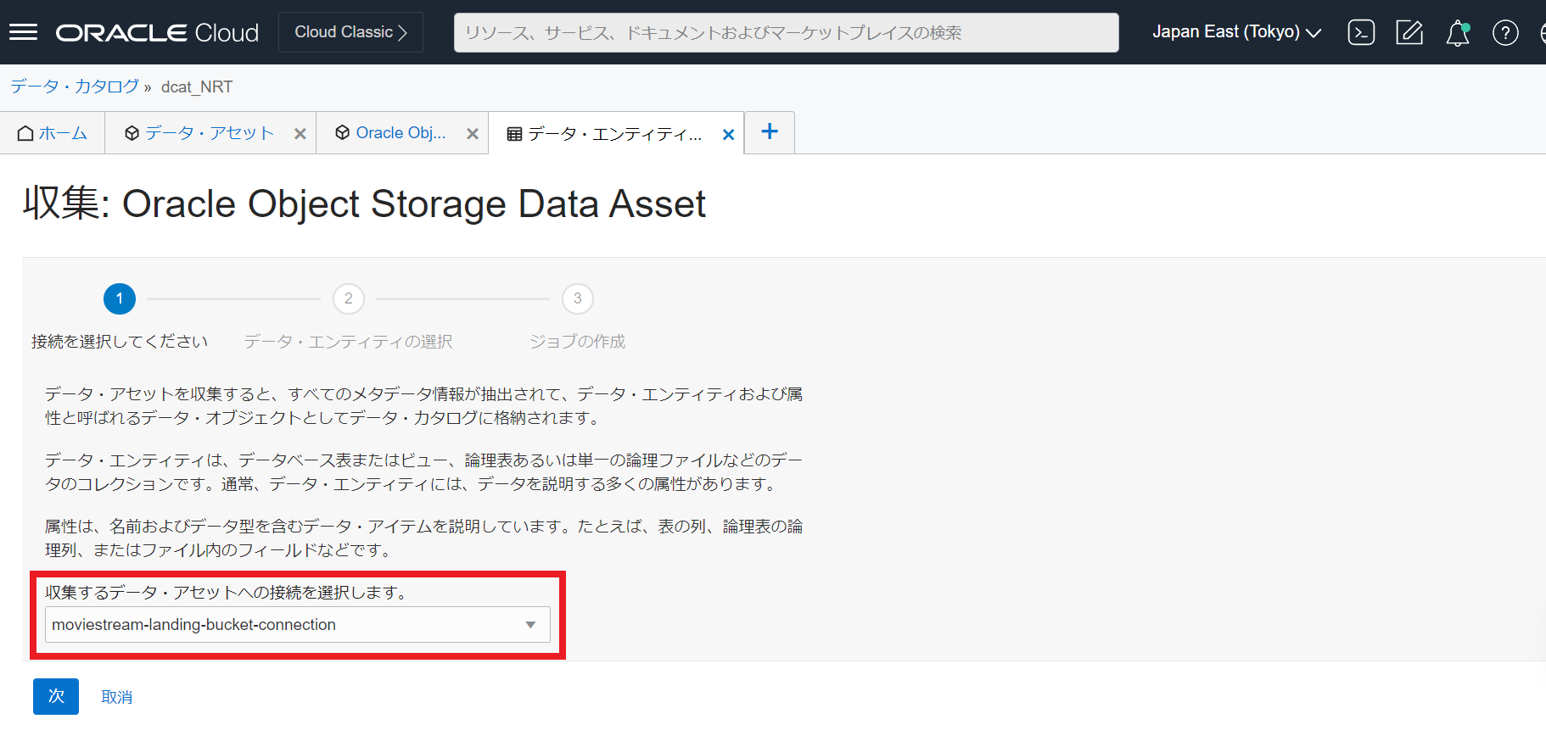Viewport: 1546px width, 736px height.
Task: Open the hamburger navigation menu
Action: pos(23,32)
